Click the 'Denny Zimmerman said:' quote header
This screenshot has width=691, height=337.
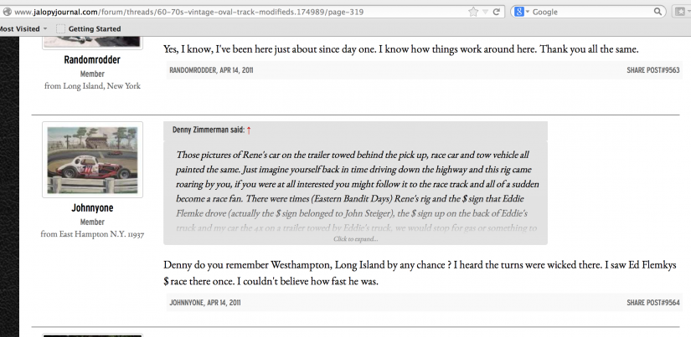209,130
